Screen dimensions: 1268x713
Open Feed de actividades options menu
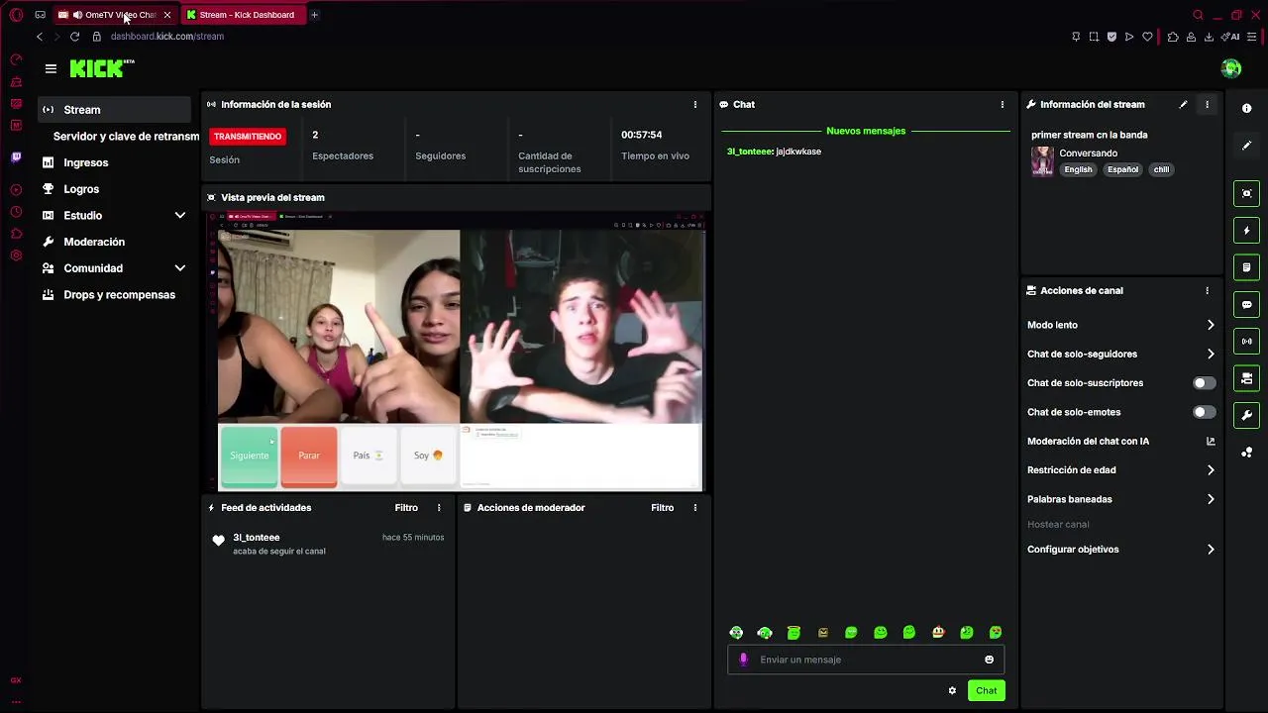(x=439, y=508)
